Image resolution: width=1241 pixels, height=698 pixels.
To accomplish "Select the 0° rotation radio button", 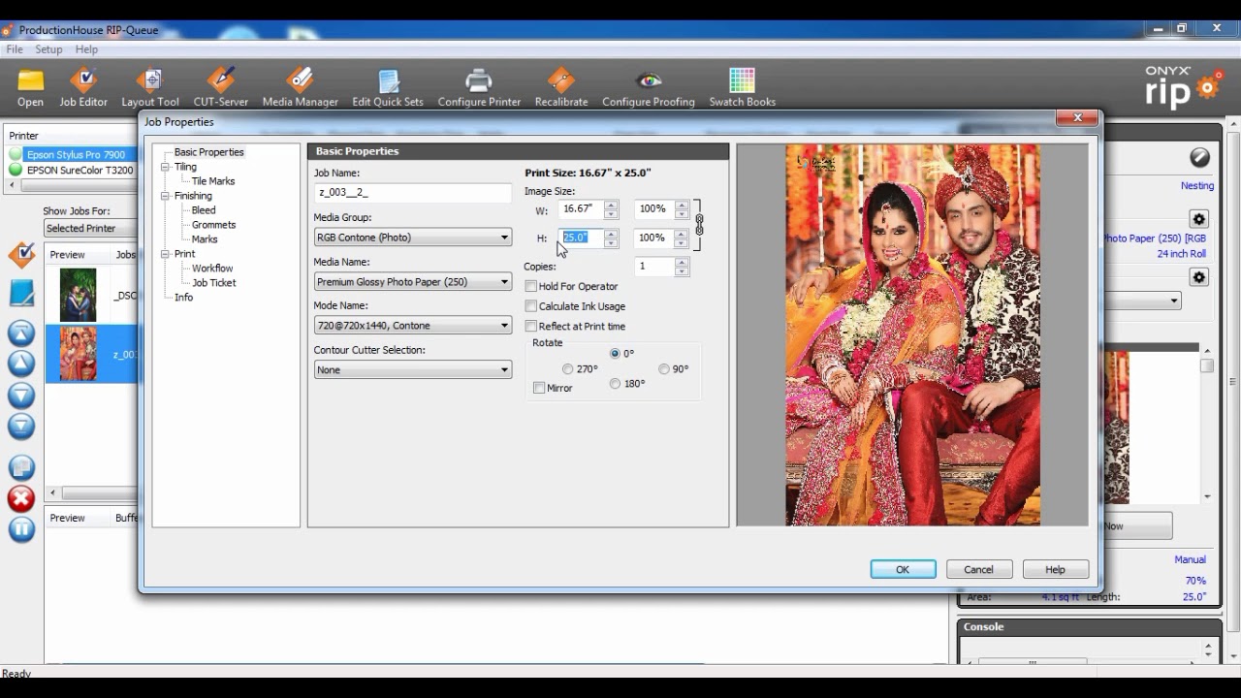I will [615, 354].
